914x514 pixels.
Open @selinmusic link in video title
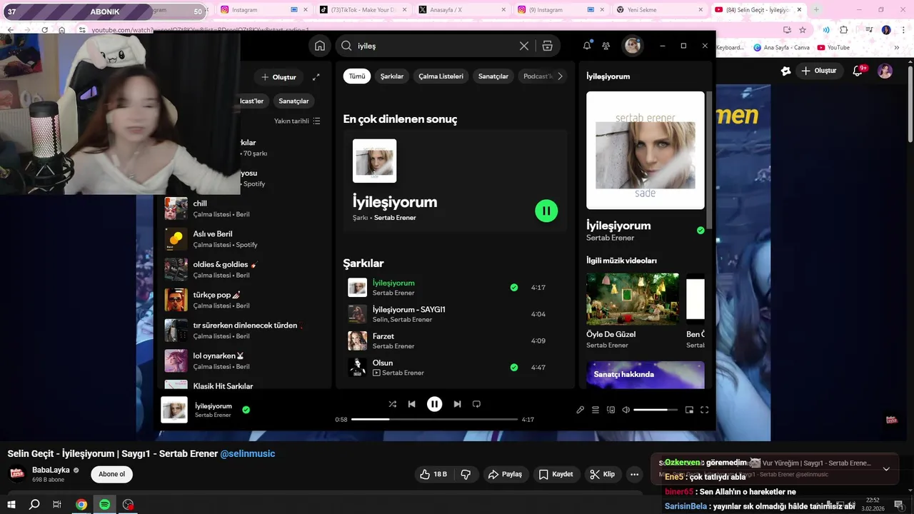click(x=247, y=454)
